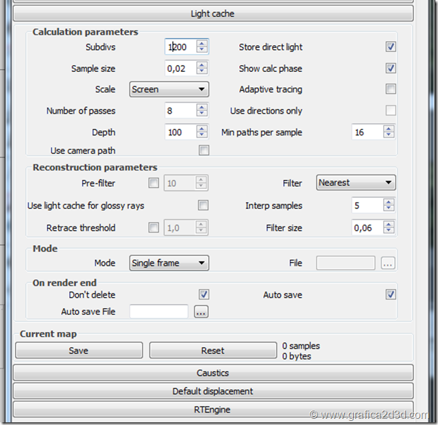This screenshot has height=425, width=438.
Task: Increase Subdivs value with spinner arrows
Action: (202, 44)
